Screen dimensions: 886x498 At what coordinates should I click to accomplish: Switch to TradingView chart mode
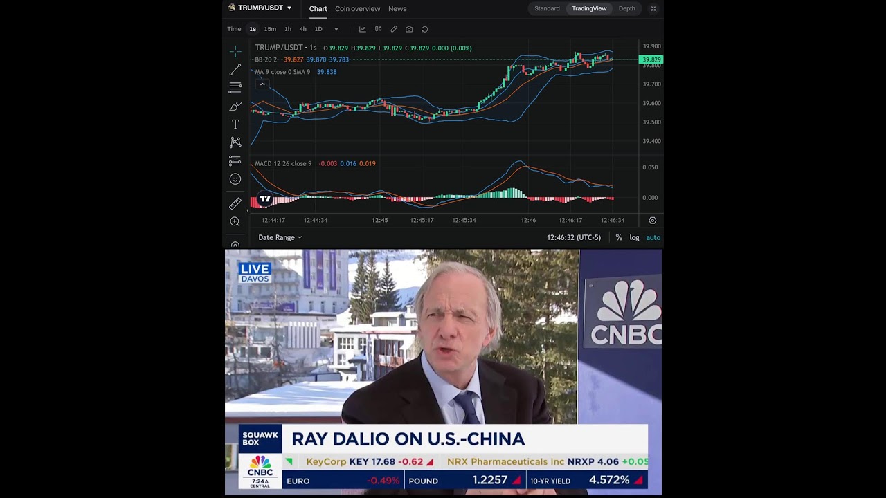(589, 8)
